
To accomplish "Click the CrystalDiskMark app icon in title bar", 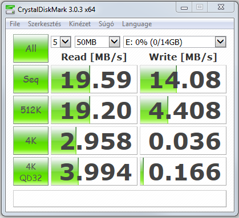I will tap(10, 10).
